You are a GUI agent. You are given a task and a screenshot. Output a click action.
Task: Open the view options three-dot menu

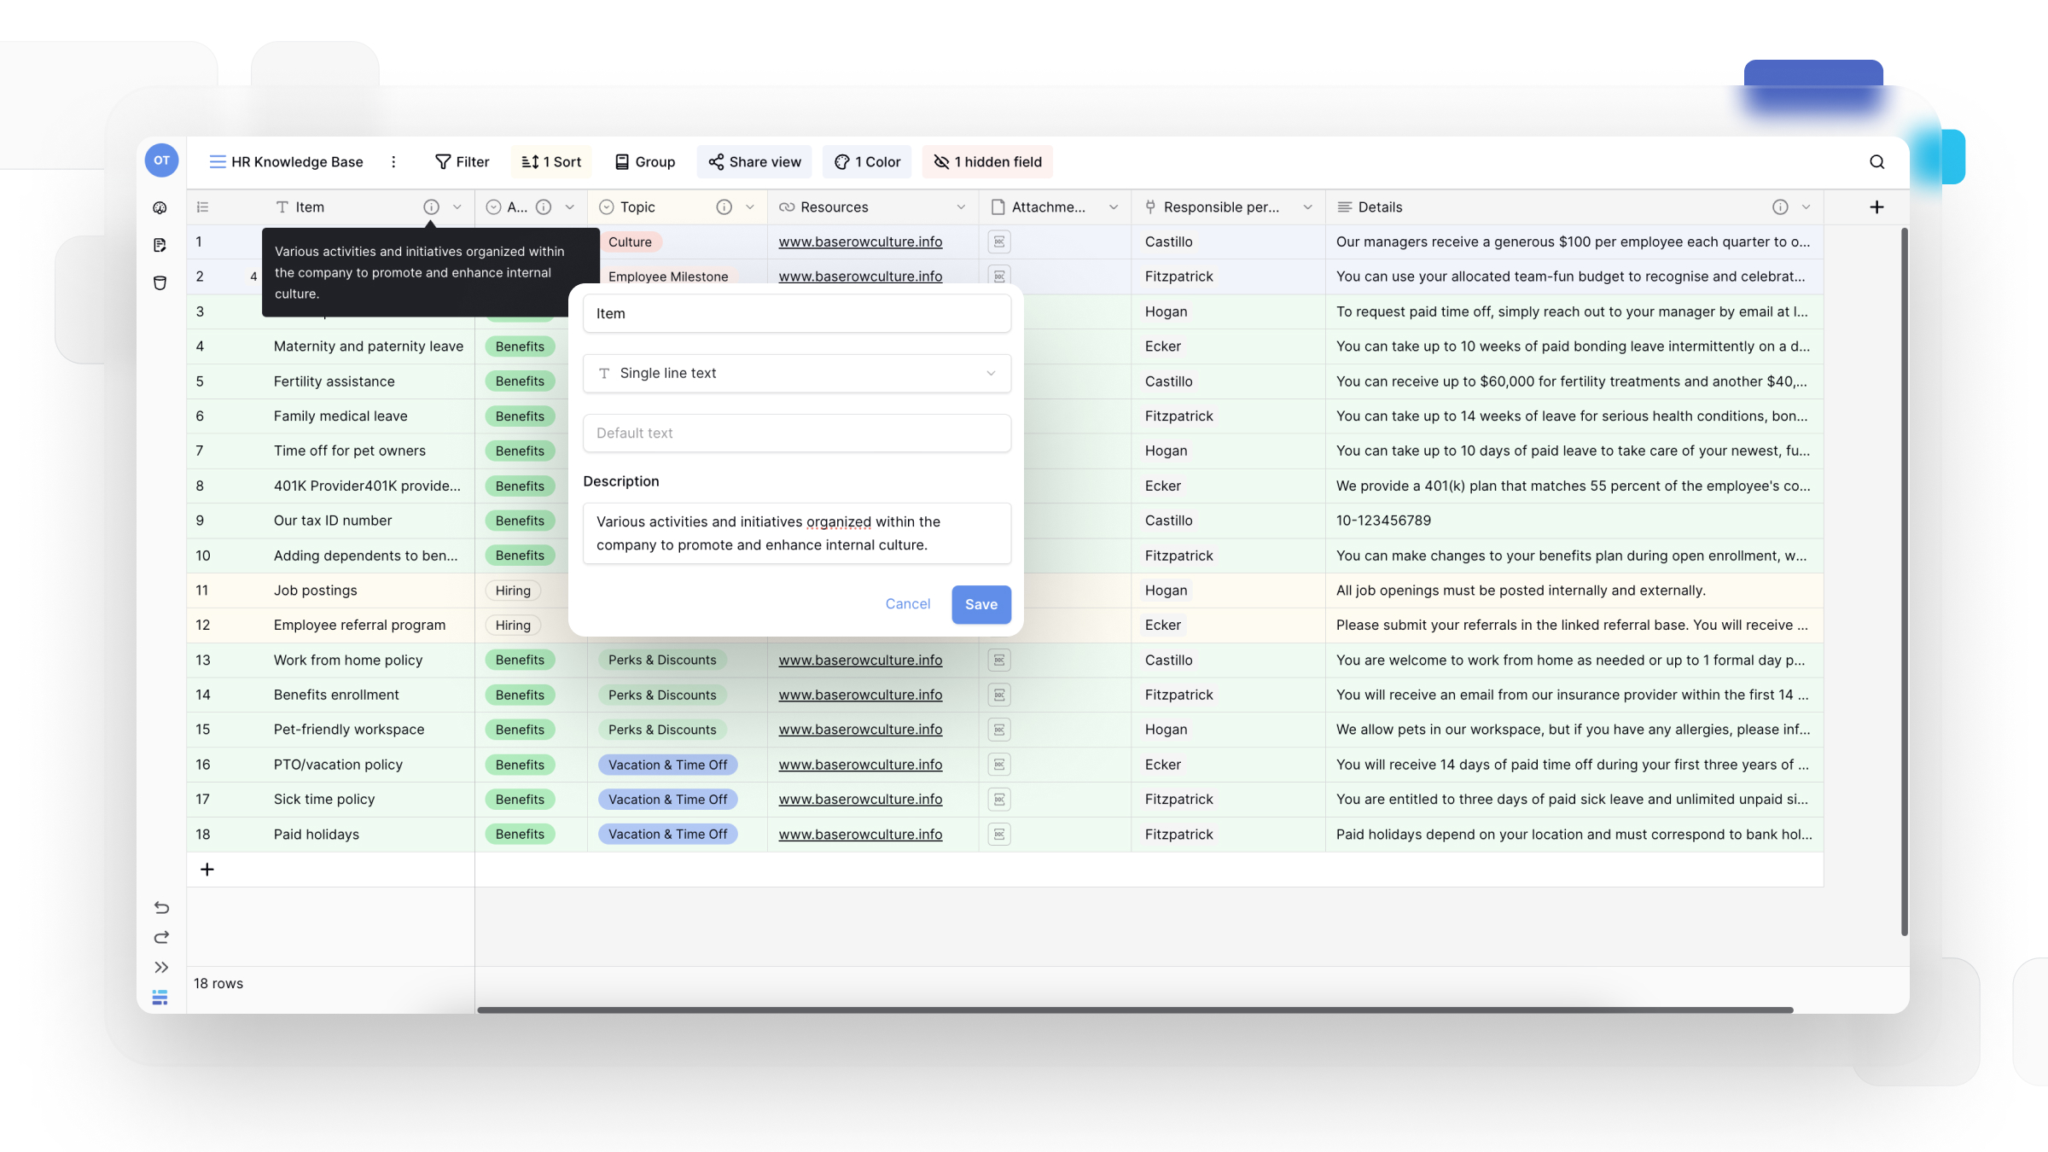[x=393, y=162]
